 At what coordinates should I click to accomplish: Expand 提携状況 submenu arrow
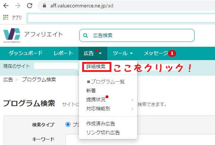click(132, 100)
